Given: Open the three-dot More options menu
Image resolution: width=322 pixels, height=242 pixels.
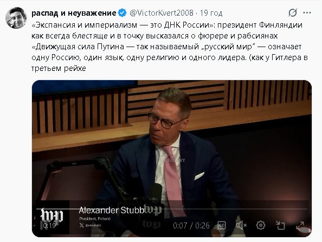Looking at the screenshot, I should coord(307,13).
